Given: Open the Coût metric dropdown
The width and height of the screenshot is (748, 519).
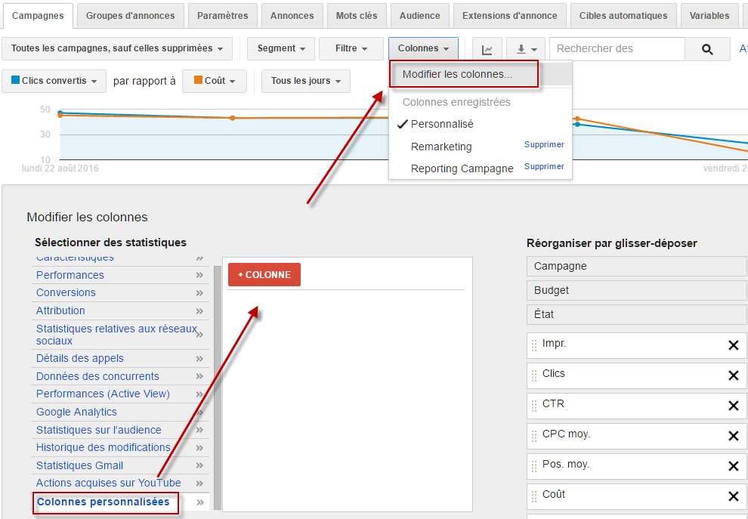Looking at the screenshot, I should point(214,81).
